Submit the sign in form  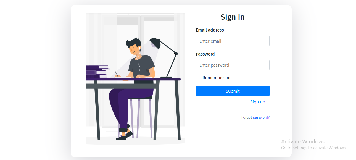[x=233, y=91]
